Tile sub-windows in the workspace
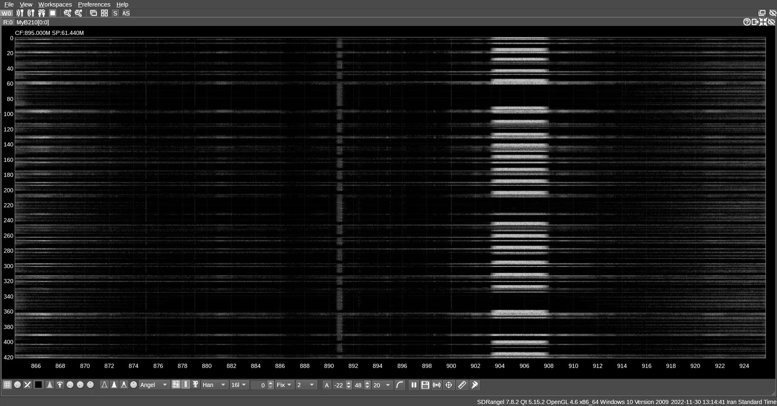 point(104,13)
